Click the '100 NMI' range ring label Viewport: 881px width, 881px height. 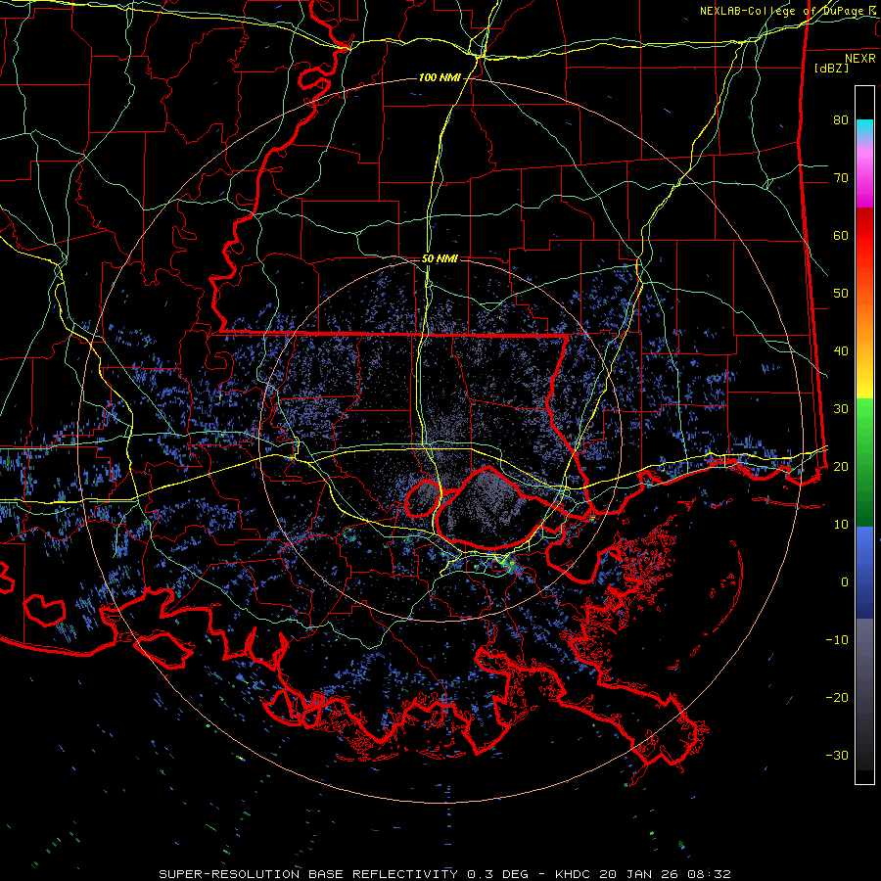coord(440,77)
